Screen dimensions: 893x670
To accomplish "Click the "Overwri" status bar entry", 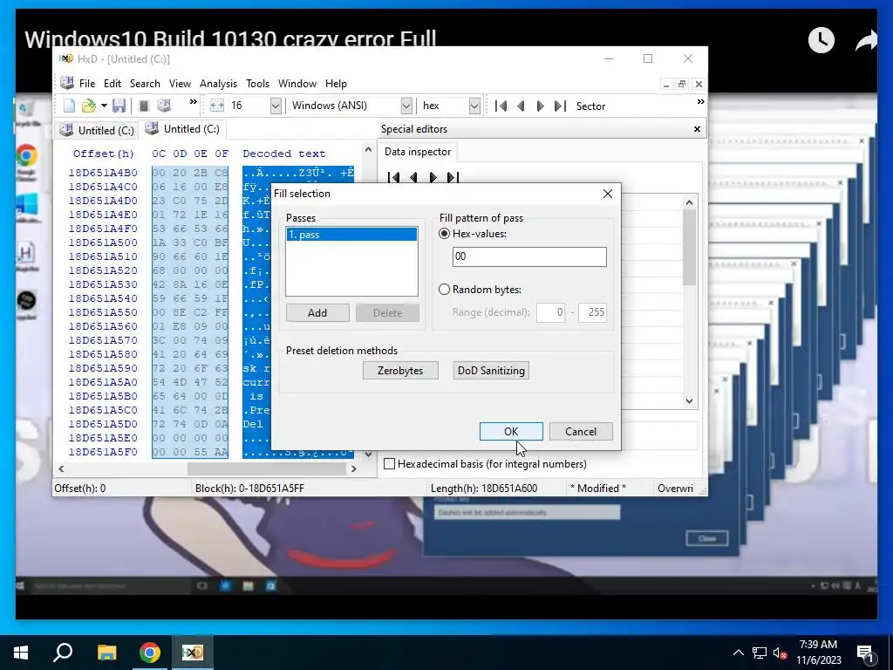I will coord(675,489).
